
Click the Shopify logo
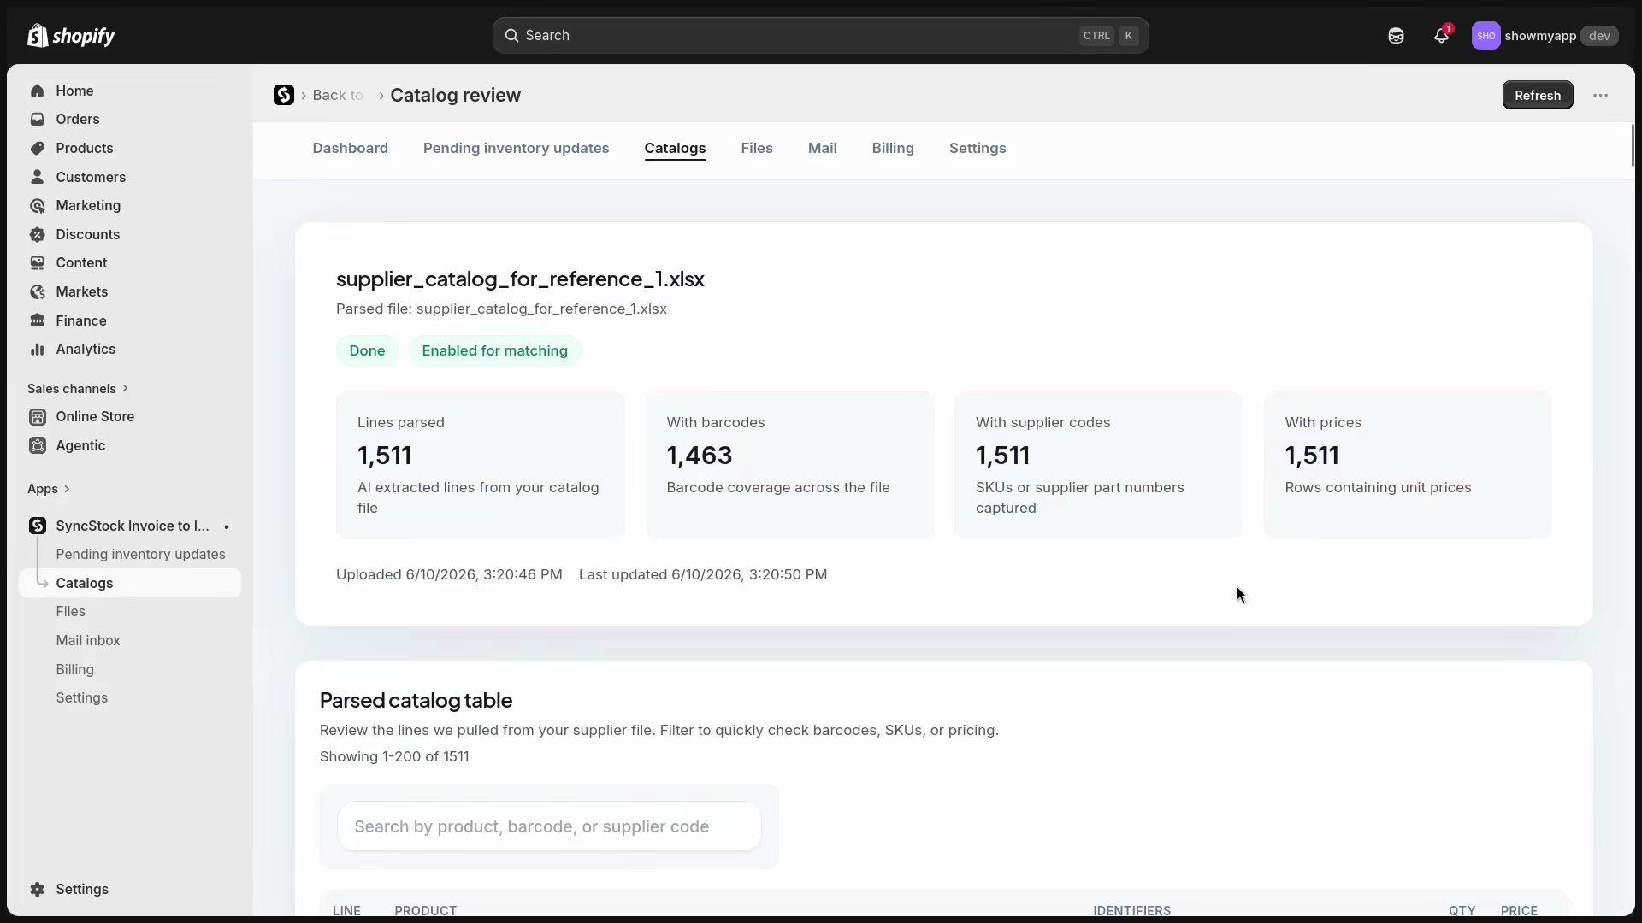point(71,36)
